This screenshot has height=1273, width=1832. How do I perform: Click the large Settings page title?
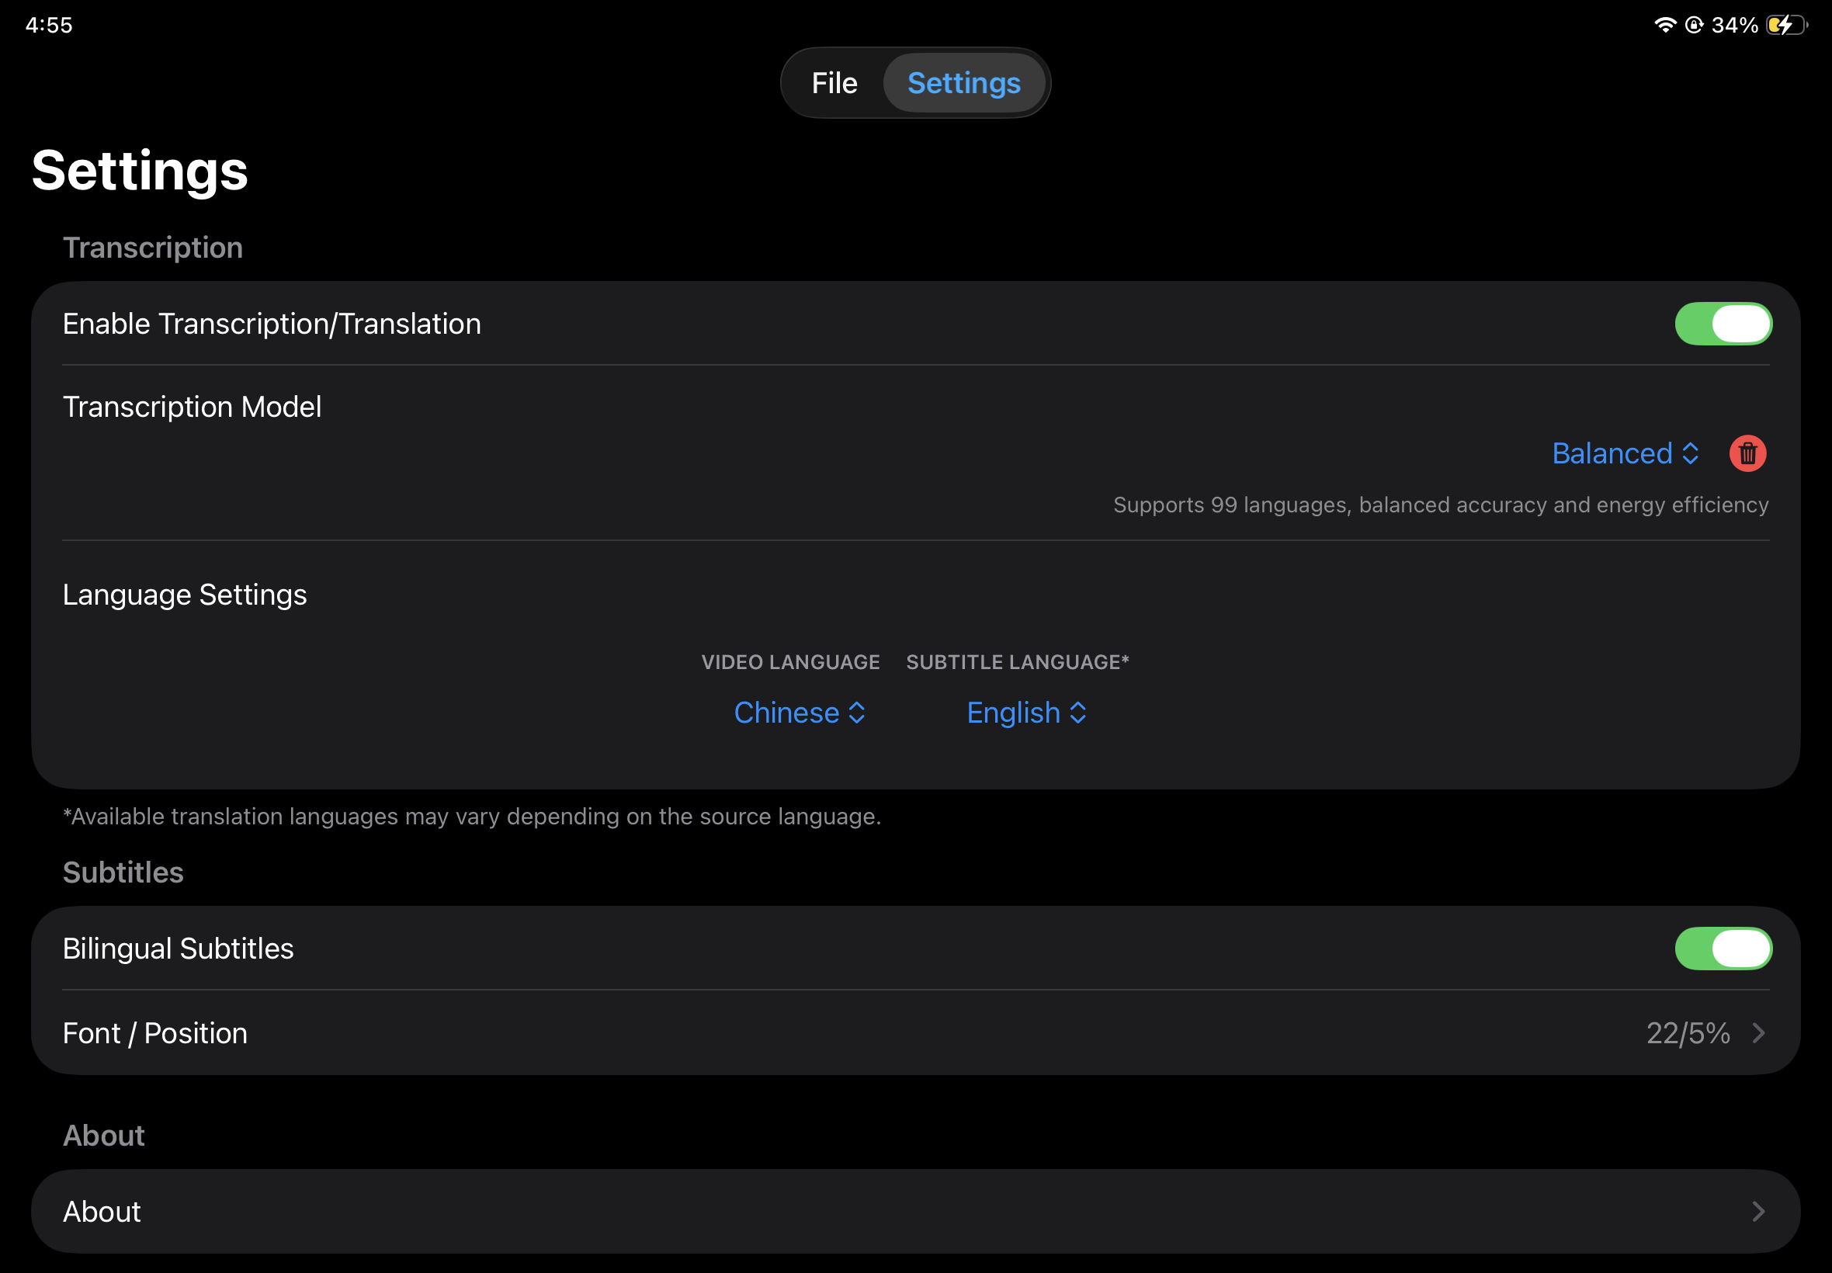pos(141,171)
